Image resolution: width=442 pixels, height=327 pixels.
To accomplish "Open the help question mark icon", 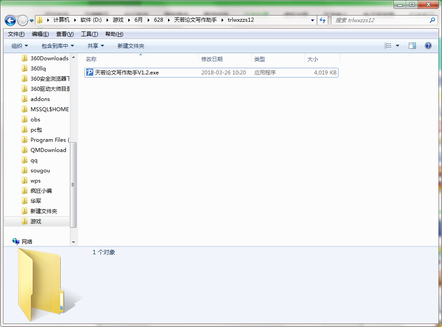I will pos(428,46).
